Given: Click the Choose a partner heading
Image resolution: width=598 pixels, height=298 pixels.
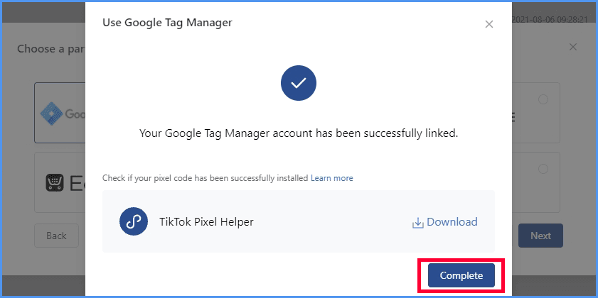Looking at the screenshot, I should [50, 50].
